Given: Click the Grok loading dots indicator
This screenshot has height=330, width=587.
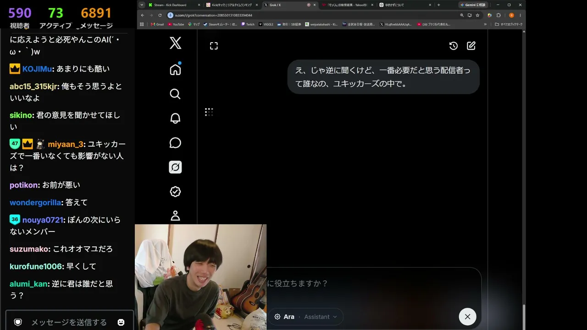Looking at the screenshot, I should click(x=209, y=112).
